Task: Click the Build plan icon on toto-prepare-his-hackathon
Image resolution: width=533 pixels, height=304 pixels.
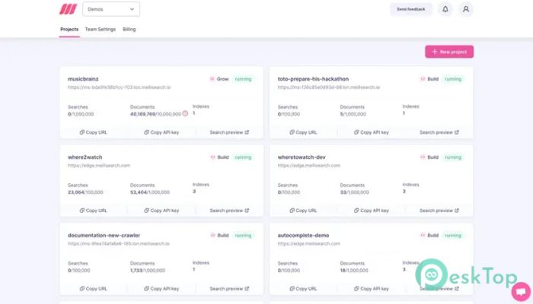Action: (x=423, y=79)
